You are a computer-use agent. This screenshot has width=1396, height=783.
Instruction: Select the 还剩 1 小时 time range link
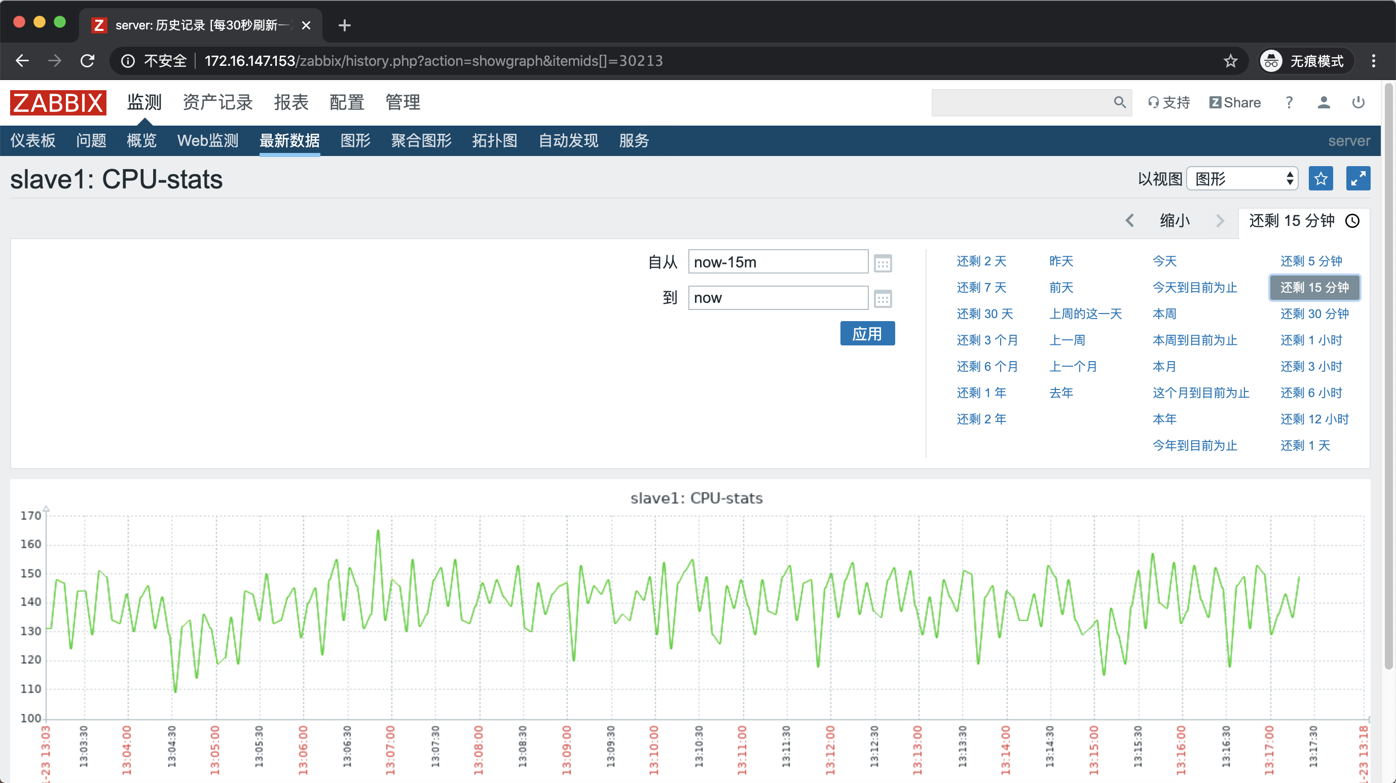coord(1311,340)
